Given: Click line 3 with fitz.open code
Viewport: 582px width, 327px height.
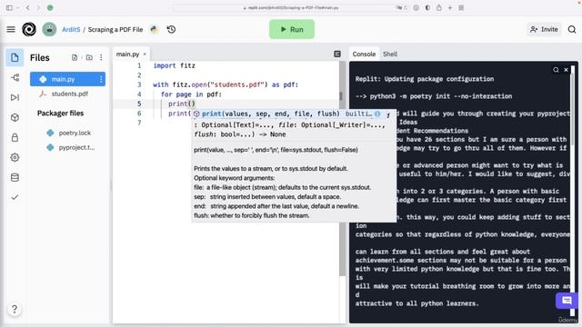Looking at the screenshot, I should coord(226,84).
